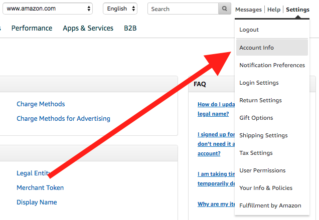Select Logout from the Settings menu
This screenshot has width=319, height=220.
tap(249, 30)
